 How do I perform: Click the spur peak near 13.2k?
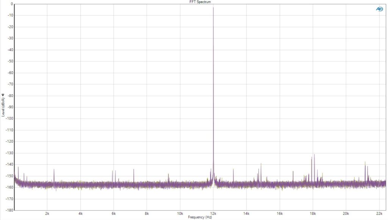[233, 169]
